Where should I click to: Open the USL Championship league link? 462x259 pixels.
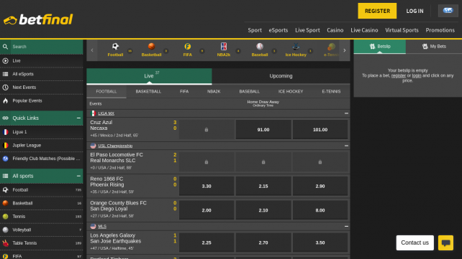tap(115, 146)
